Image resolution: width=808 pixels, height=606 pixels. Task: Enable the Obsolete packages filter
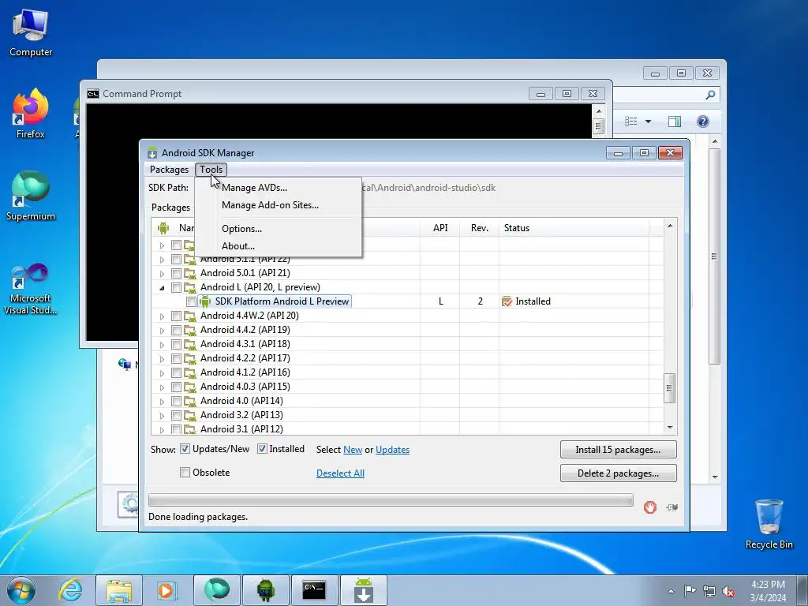click(x=185, y=472)
